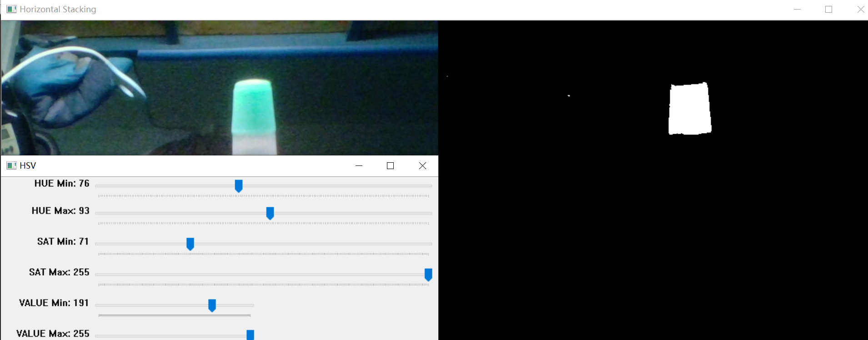
Task: Minimize the HSV trackbar window
Action: coord(359,165)
